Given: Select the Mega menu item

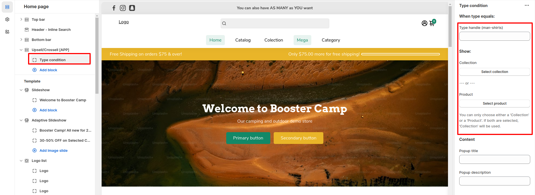Looking at the screenshot, I should pos(302,40).
